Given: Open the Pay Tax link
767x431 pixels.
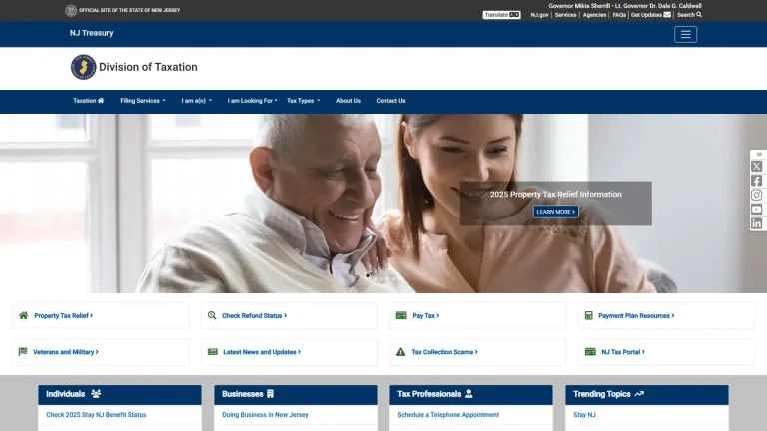Looking at the screenshot, I should point(426,316).
